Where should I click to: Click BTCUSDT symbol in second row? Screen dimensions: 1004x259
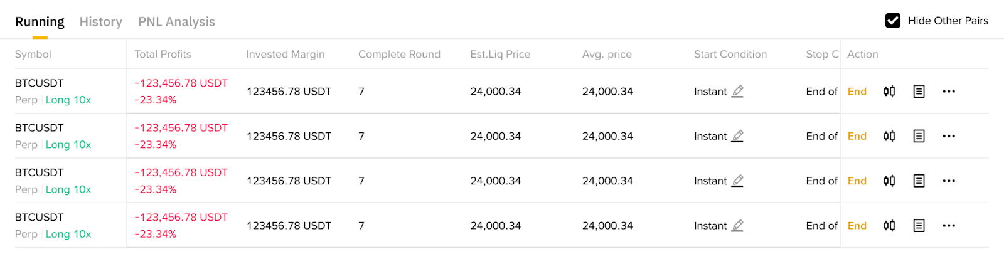coord(39,128)
